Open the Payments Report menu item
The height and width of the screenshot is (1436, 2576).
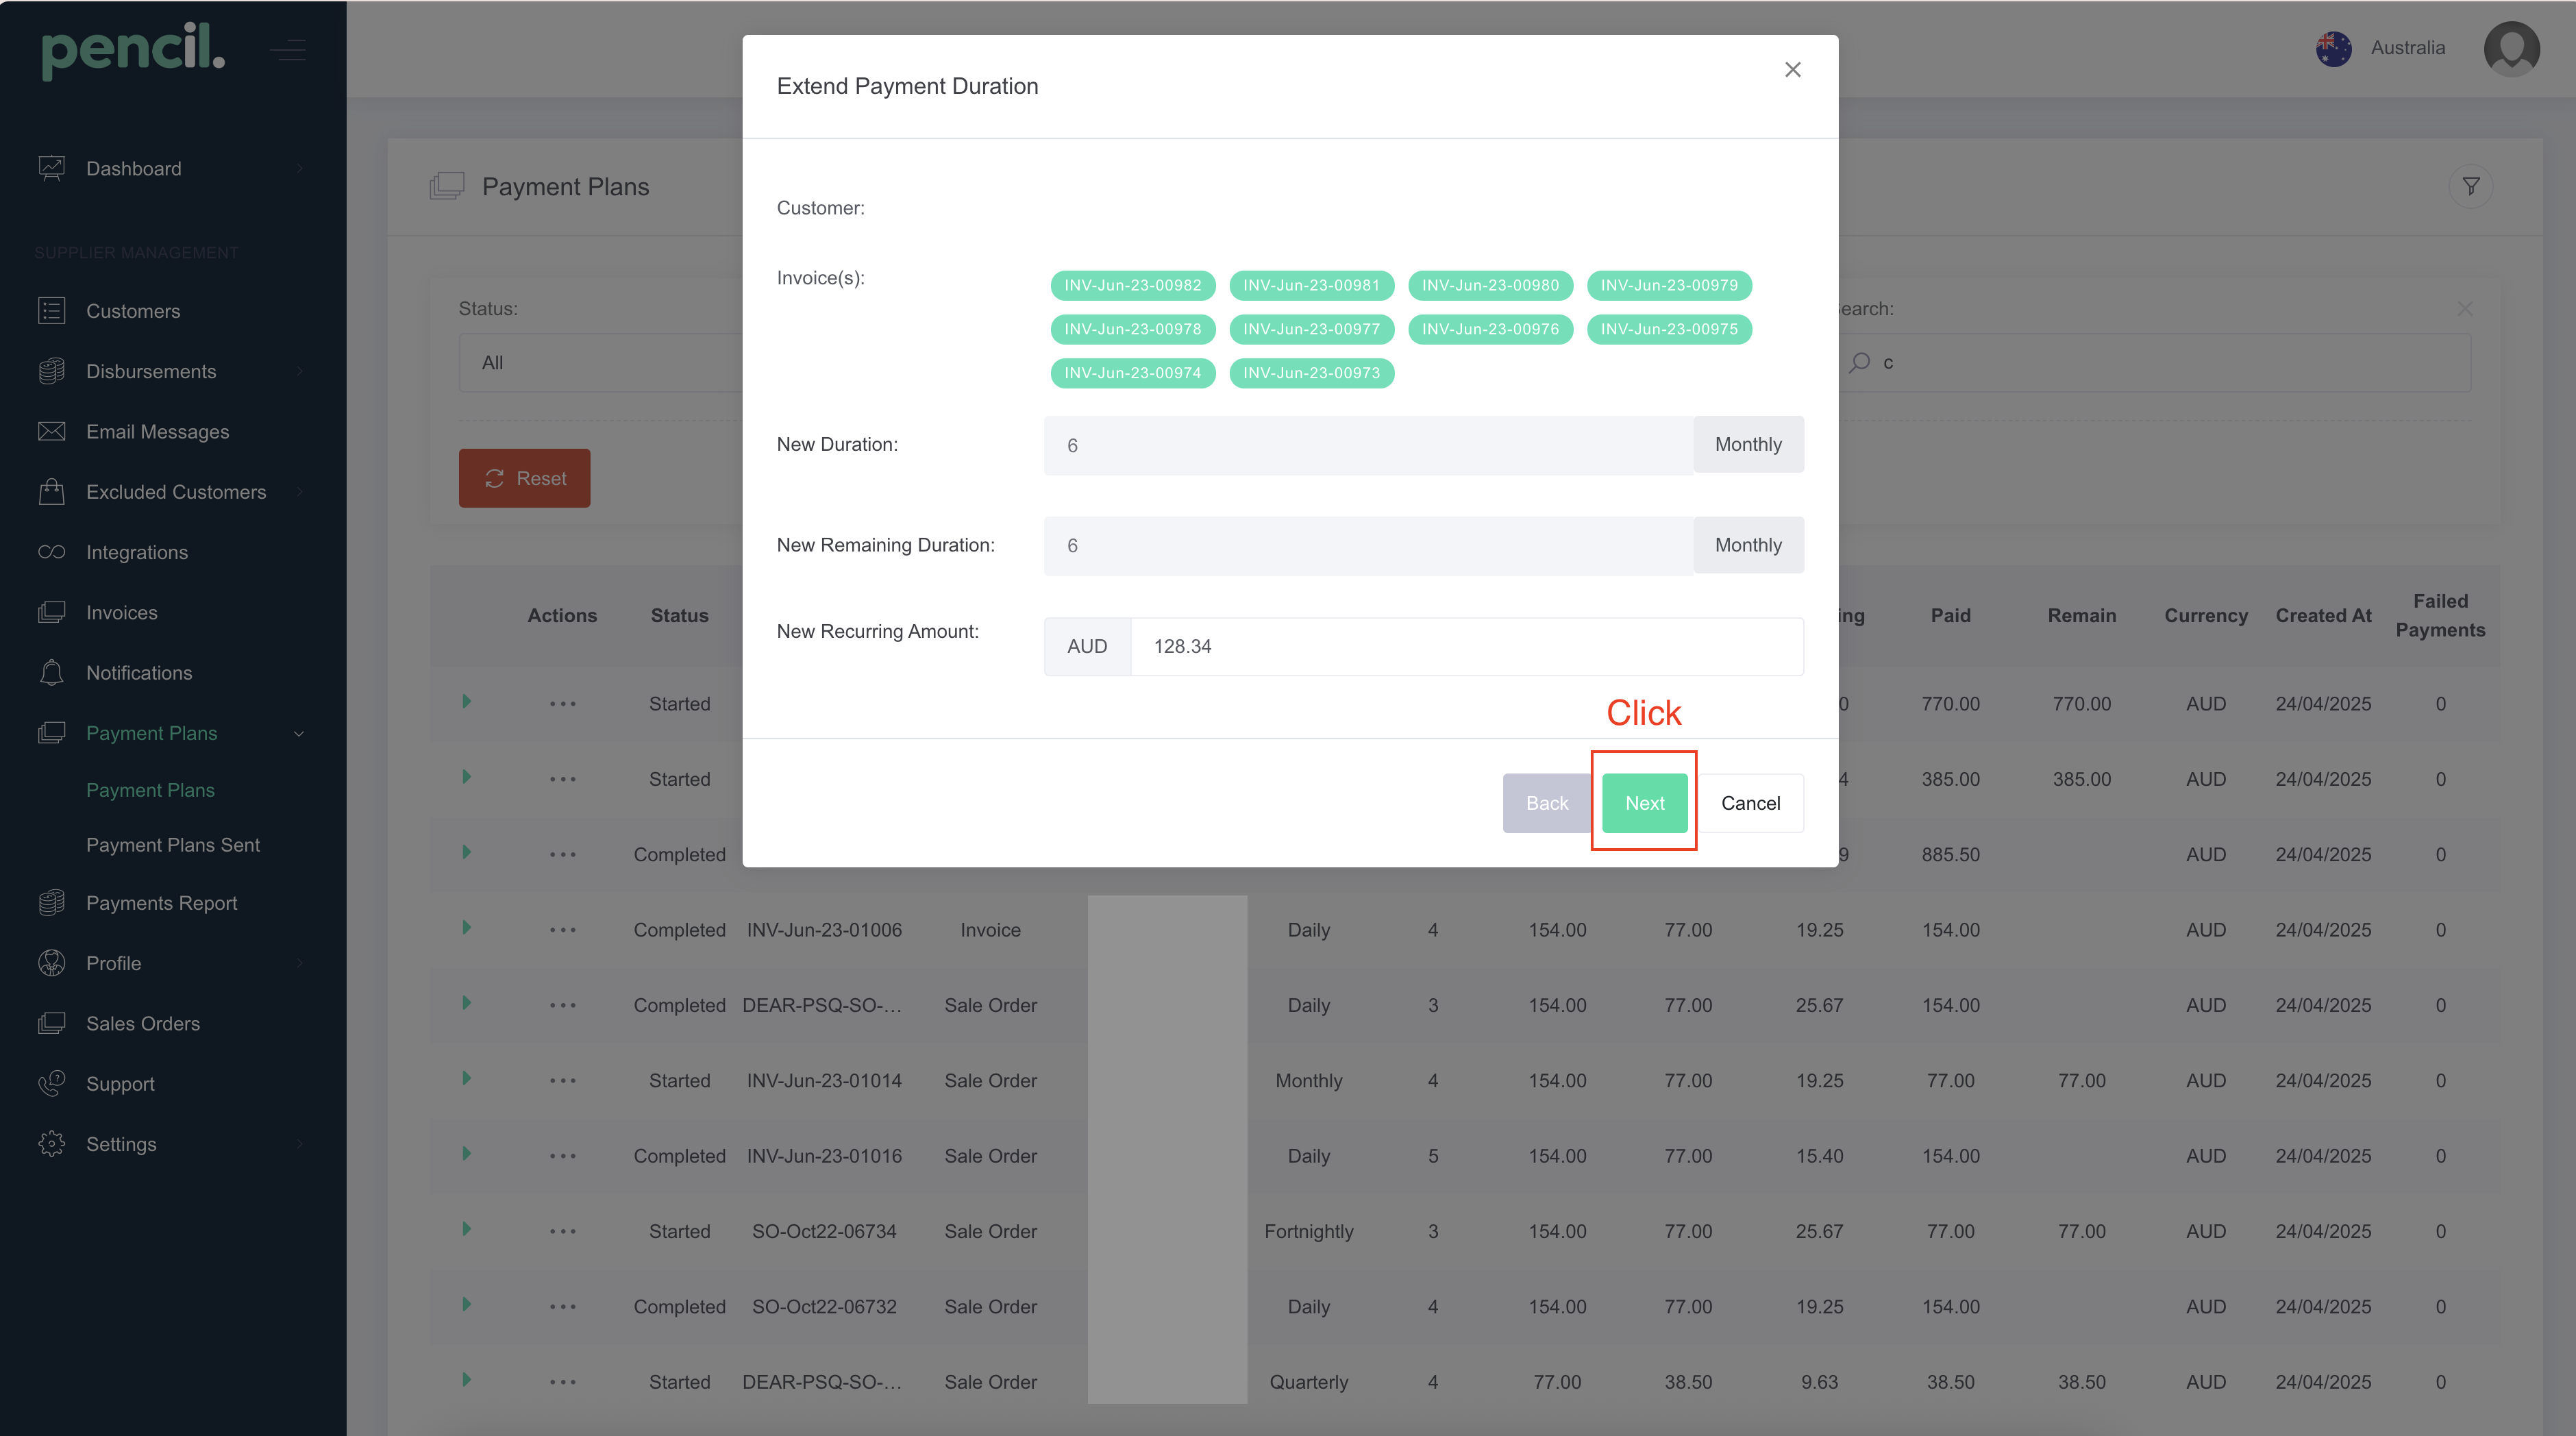point(161,903)
